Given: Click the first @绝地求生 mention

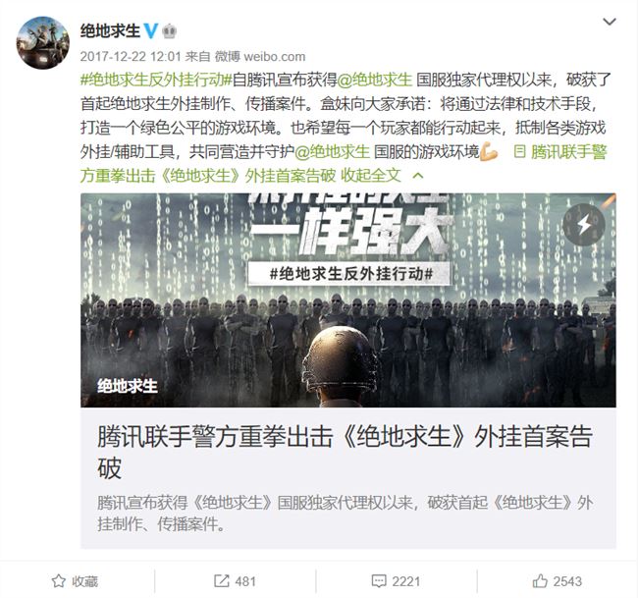Looking at the screenshot, I should pyautogui.click(x=375, y=80).
